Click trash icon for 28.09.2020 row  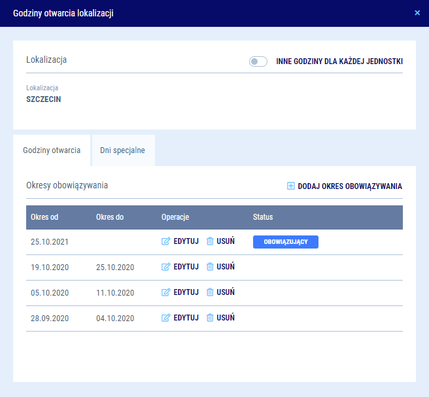210,318
